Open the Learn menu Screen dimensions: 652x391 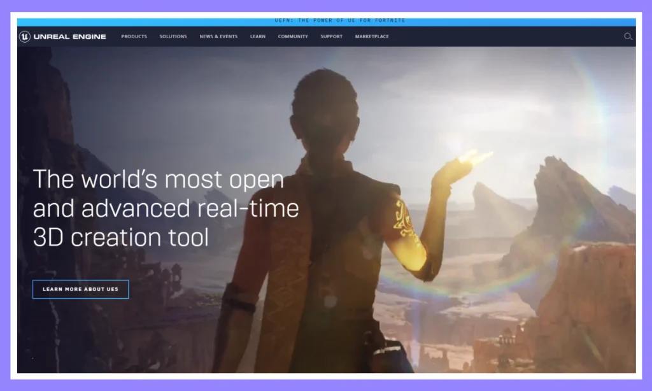258,36
